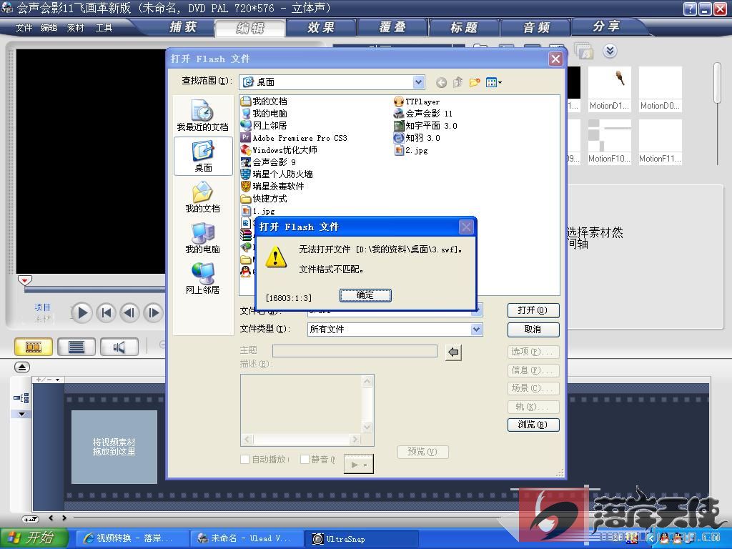This screenshot has height=549, width=732.
Task: Switch to the 效果 step tab
Action: pyautogui.click(x=321, y=28)
